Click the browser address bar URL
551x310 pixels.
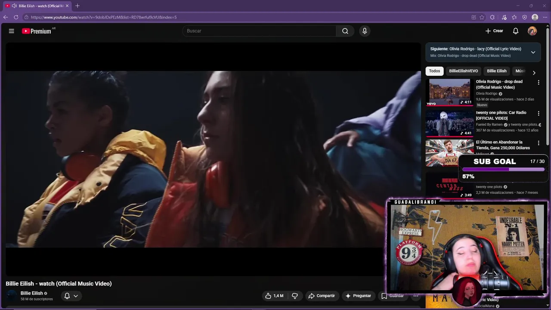point(103,17)
